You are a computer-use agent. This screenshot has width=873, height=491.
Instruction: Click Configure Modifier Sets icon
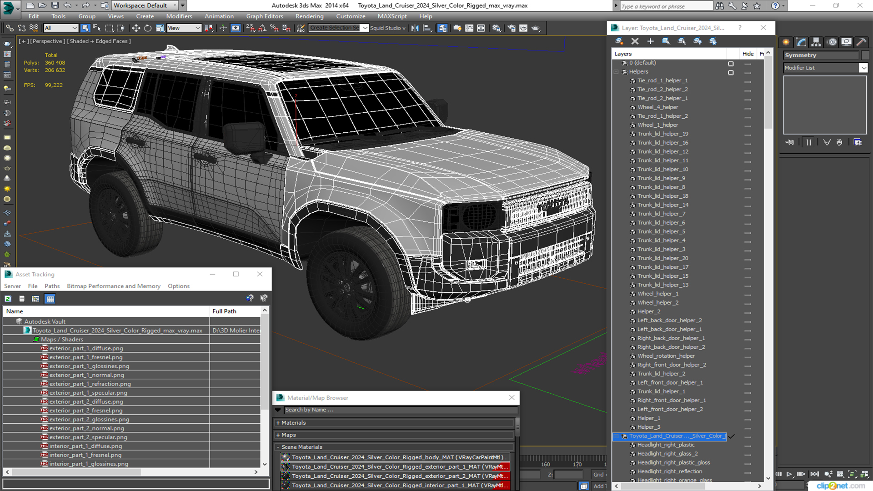(x=858, y=142)
